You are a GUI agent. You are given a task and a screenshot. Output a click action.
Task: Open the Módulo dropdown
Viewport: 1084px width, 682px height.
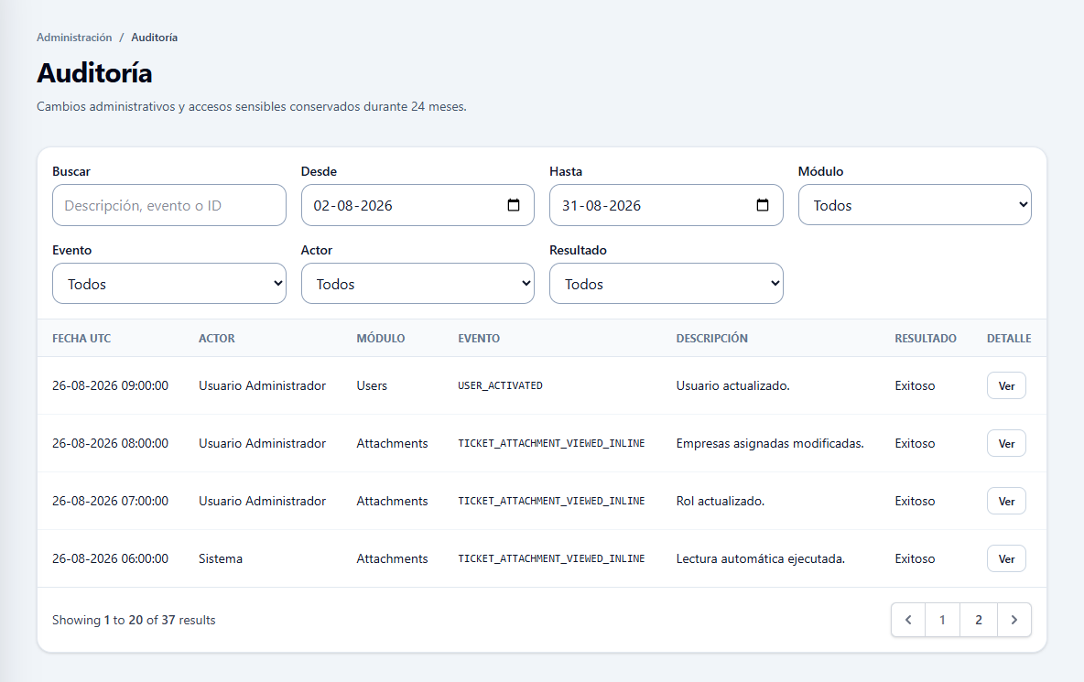[915, 204]
